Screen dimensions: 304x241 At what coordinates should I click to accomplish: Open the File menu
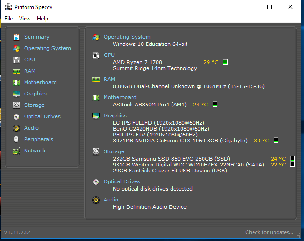(x=9, y=19)
